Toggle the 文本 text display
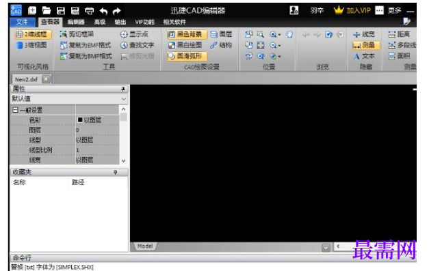Viewport: 429px width, 271px height. click(x=364, y=56)
